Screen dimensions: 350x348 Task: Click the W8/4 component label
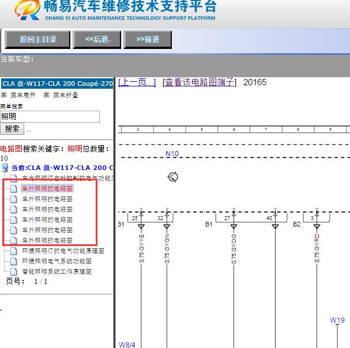click(127, 345)
